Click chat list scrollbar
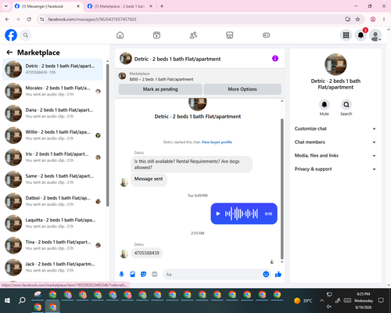 pyautogui.click(x=108, y=135)
